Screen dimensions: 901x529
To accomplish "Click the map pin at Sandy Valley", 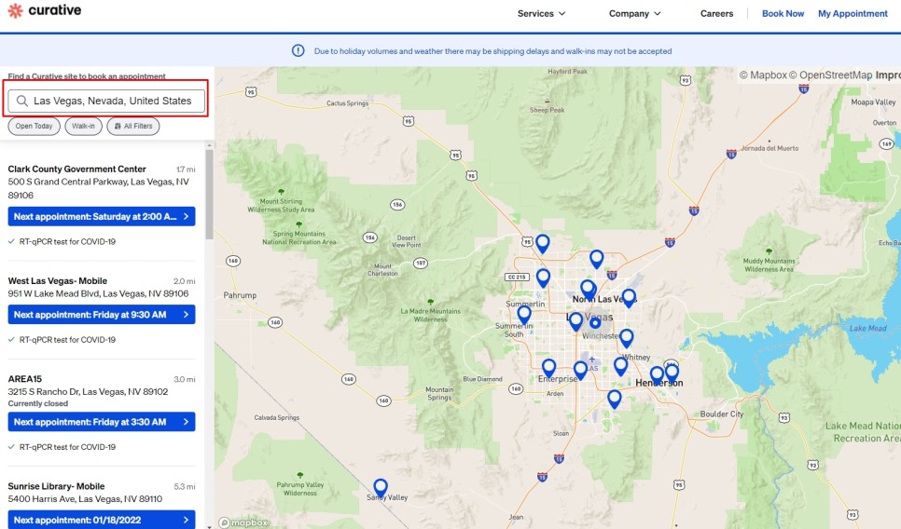I will (x=381, y=489).
